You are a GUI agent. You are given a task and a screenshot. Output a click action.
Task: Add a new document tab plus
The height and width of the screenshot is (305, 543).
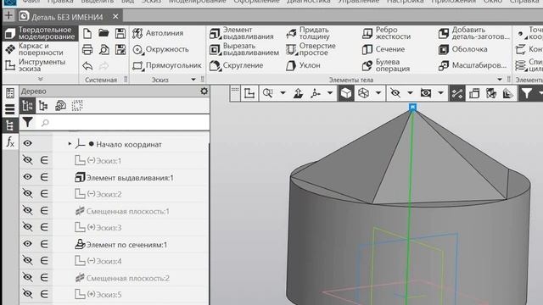tap(8, 16)
